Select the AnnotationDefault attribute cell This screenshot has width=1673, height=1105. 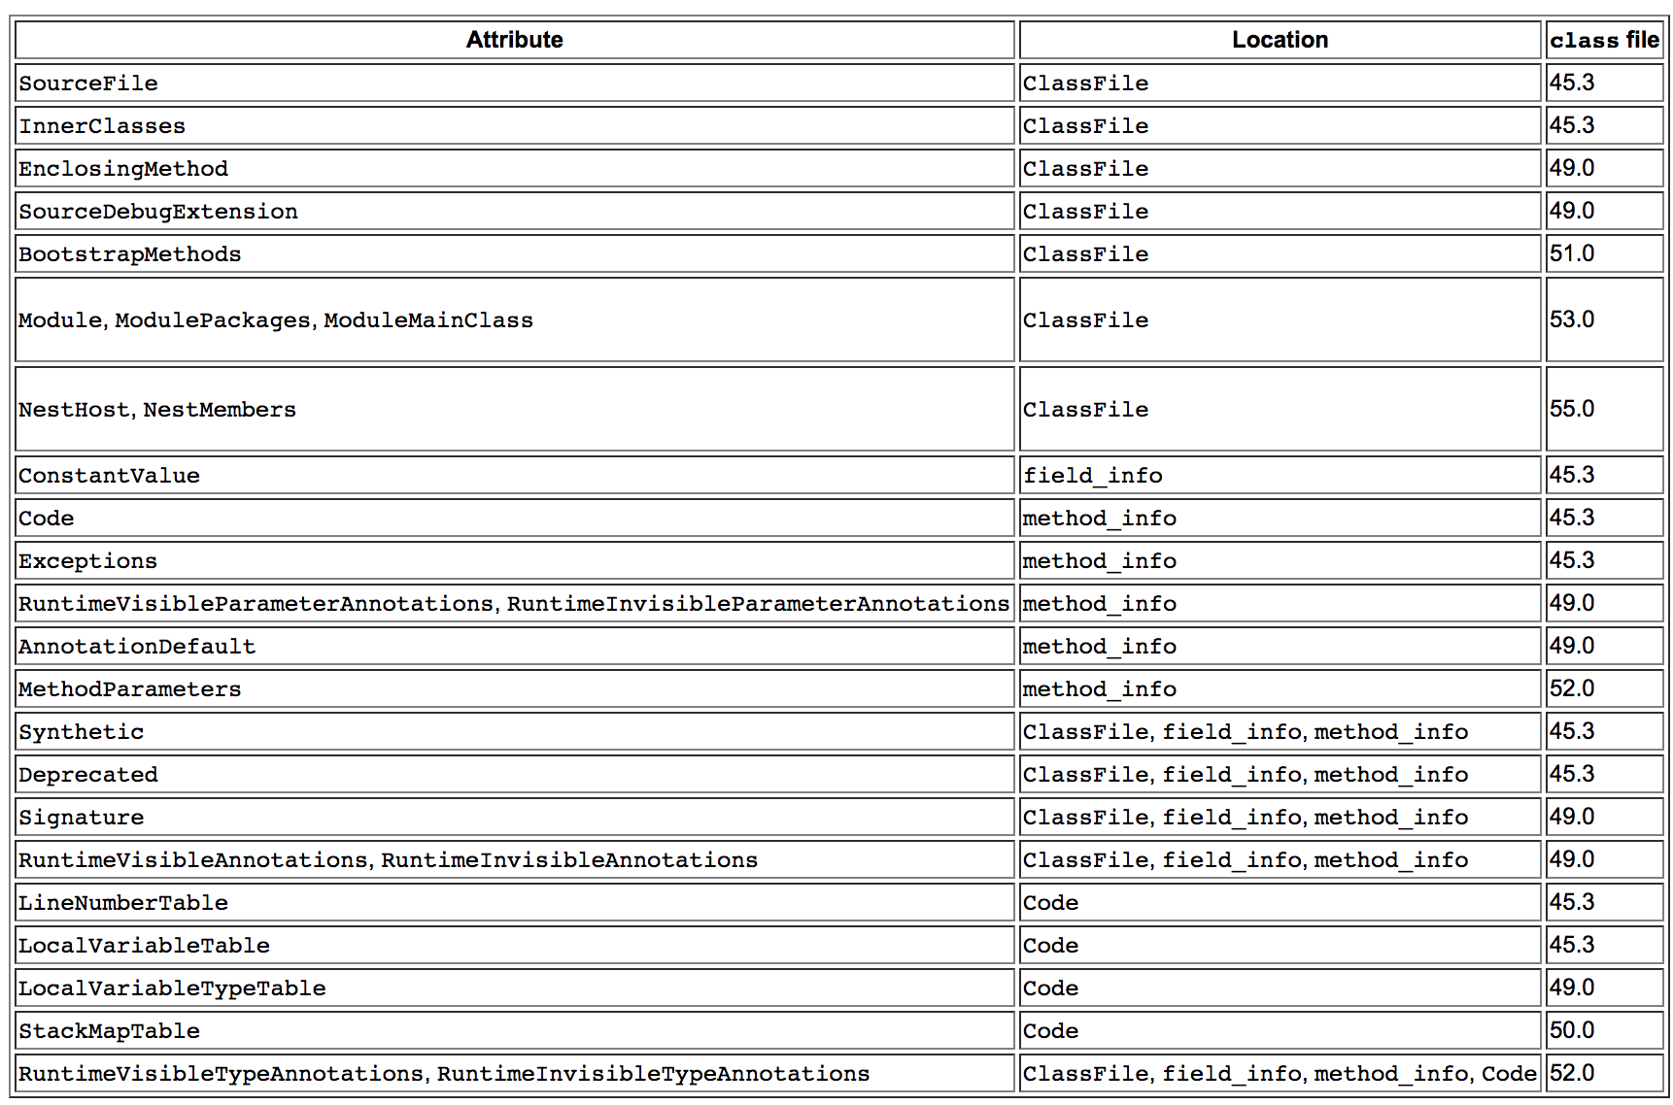coord(515,646)
